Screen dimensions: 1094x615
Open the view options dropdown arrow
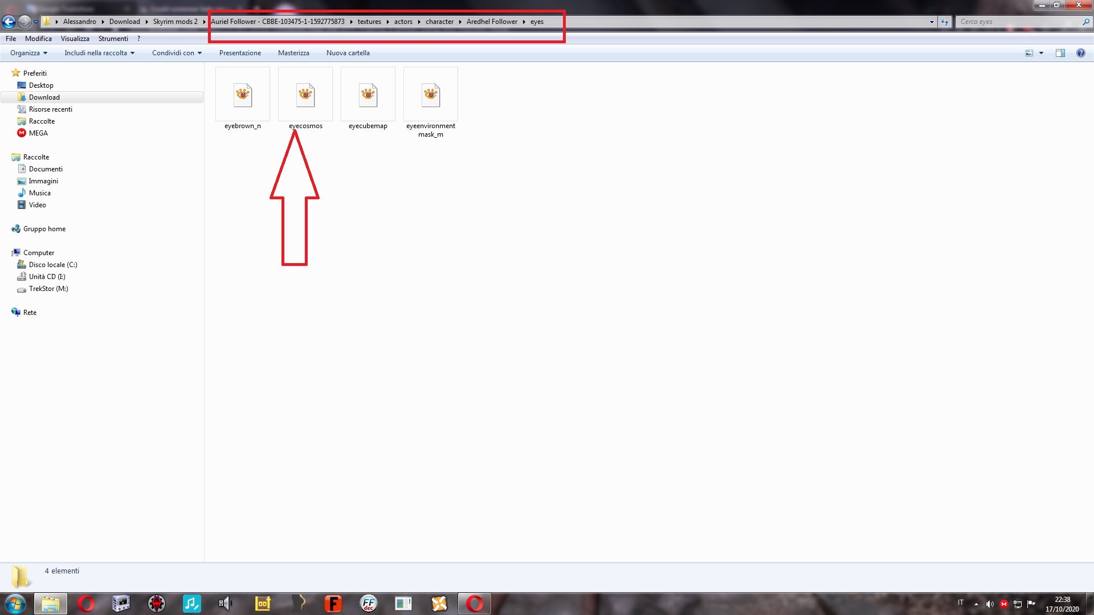(1041, 53)
